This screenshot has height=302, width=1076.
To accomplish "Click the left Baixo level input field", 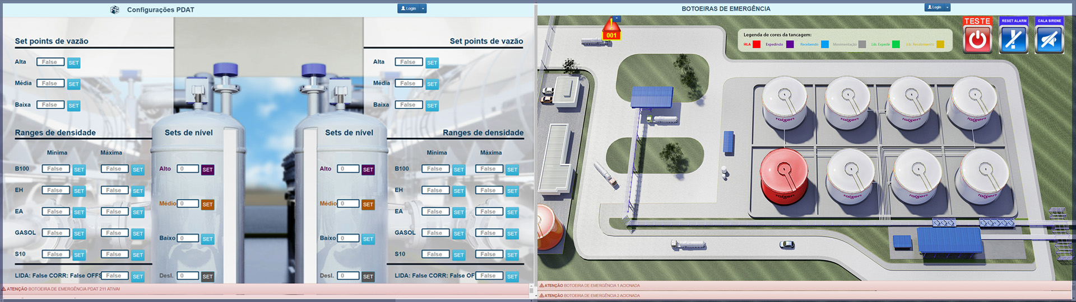I will pos(188,238).
